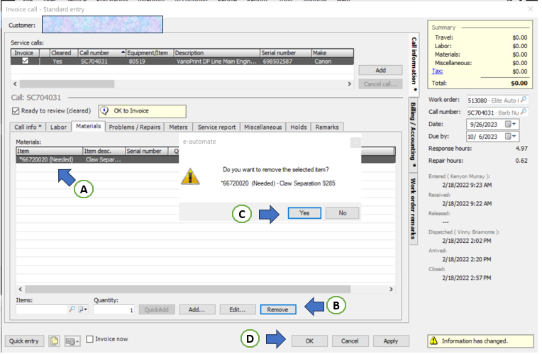Click OK to save the invoice
The width and height of the screenshot is (542, 354).
tap(309, 341)
